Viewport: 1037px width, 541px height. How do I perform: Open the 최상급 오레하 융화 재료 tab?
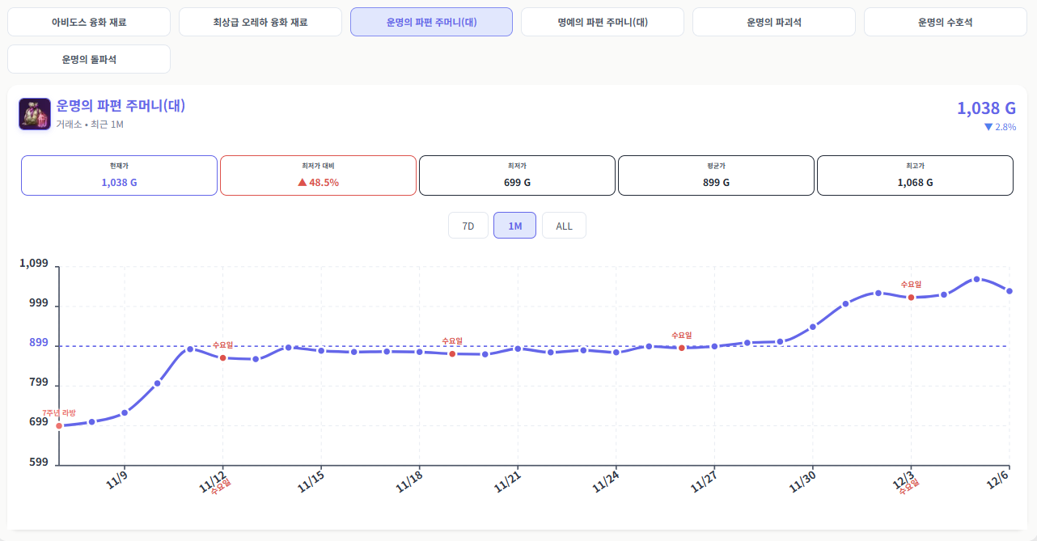[x=260, y=22]
